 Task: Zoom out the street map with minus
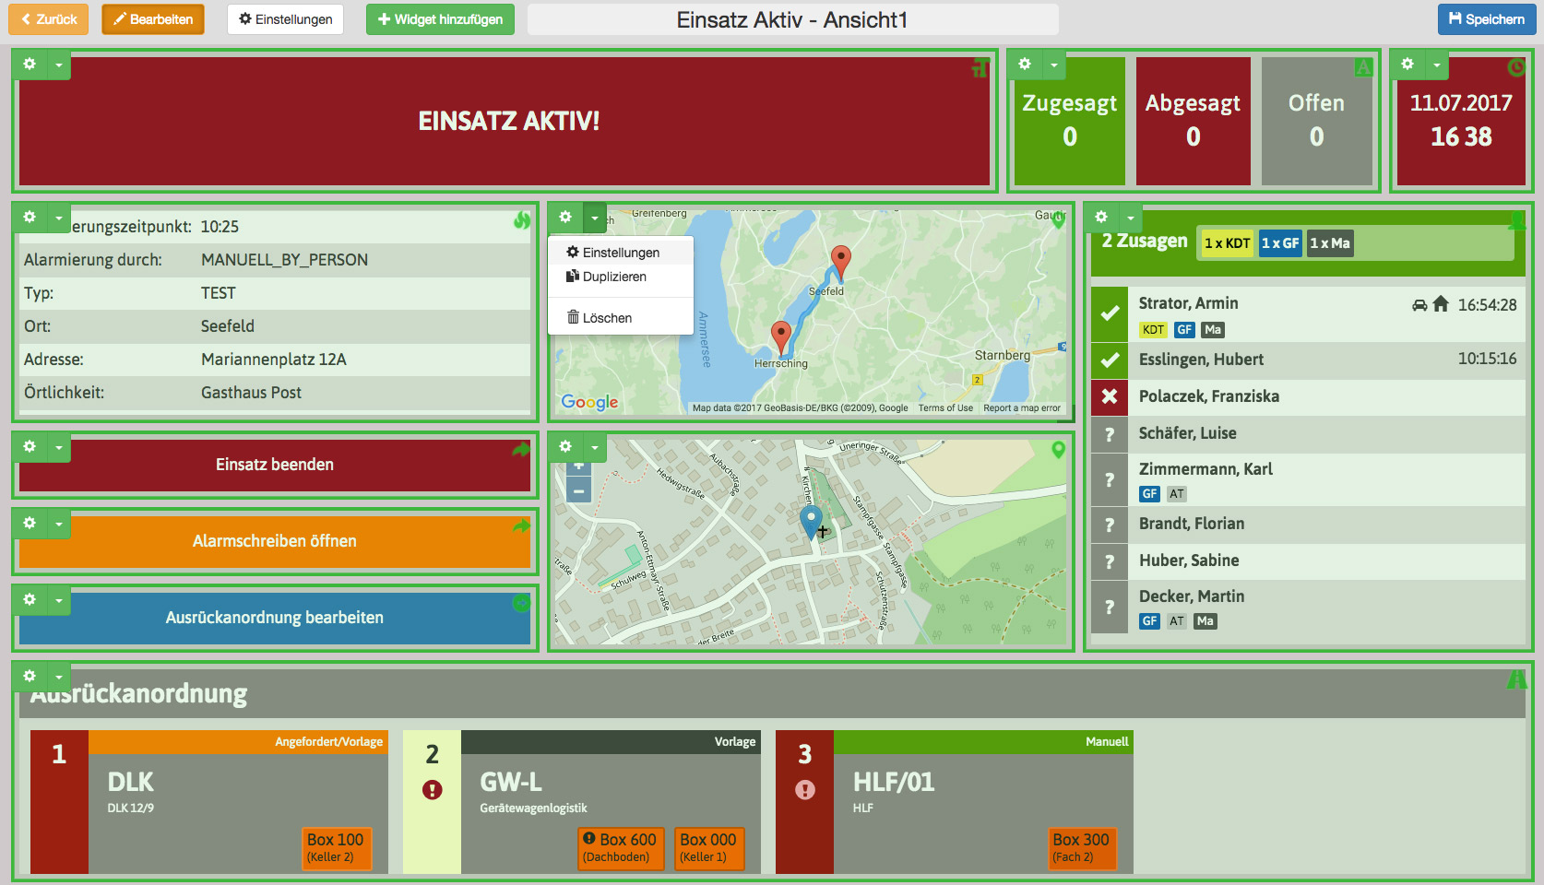click(578, 491)
